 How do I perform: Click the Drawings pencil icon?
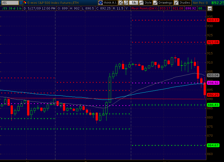[155, 3]
